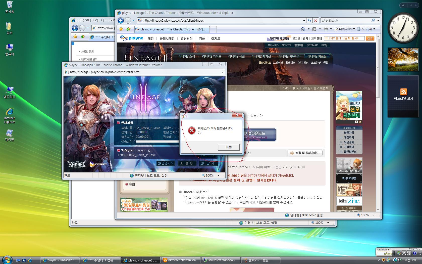The height and width of the screenshot is (264, 422).
Task: Open the Live Search provider dropdown
Action: pyautogui.click(x=378, y=20)
